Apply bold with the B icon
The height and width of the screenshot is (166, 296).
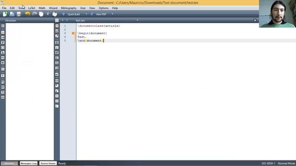point(57,42)
